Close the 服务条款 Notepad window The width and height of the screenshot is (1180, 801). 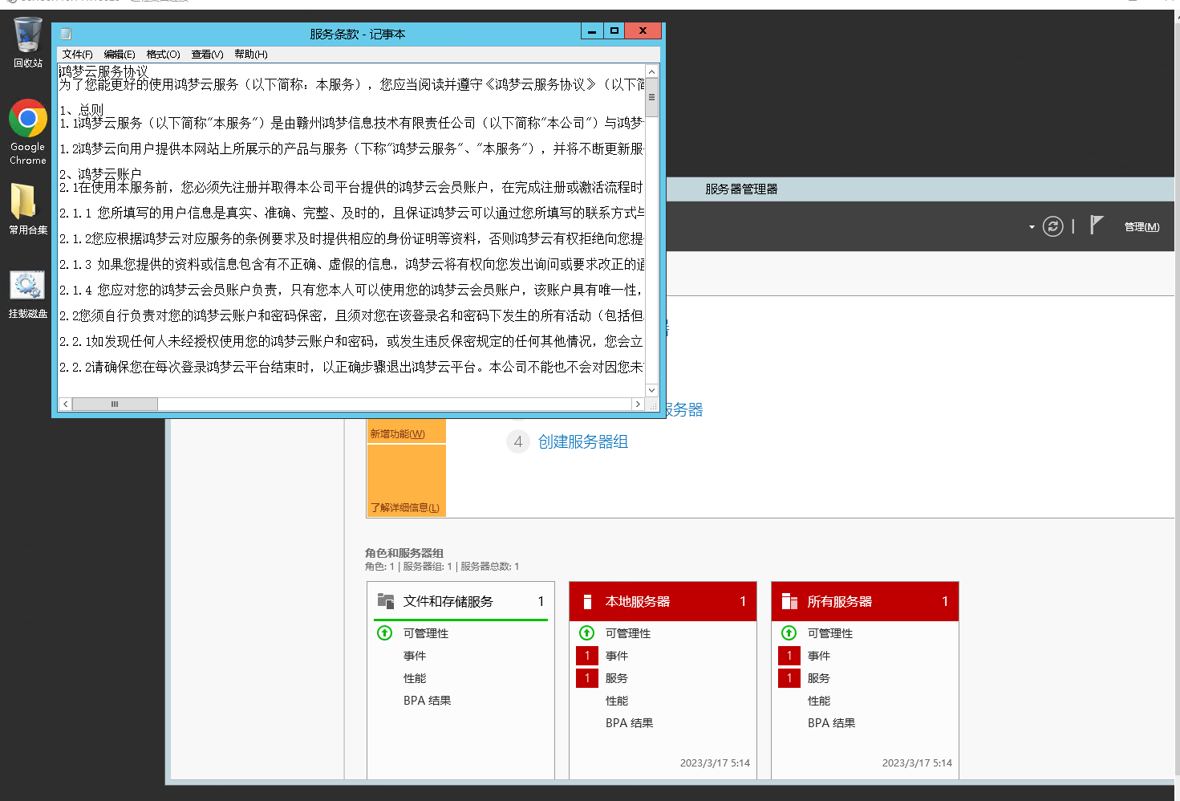(x=643, y=30)
